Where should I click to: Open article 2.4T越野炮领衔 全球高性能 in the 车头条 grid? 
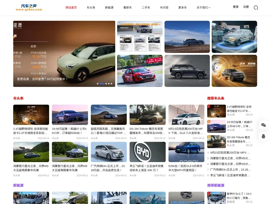point(31,131)
